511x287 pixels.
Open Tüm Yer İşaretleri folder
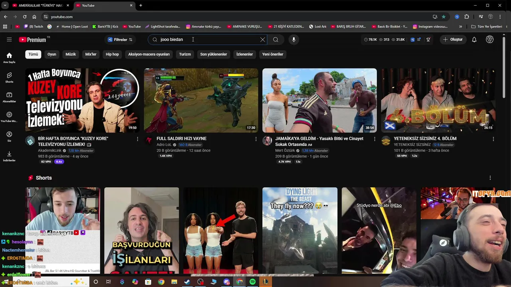[486, 27]
